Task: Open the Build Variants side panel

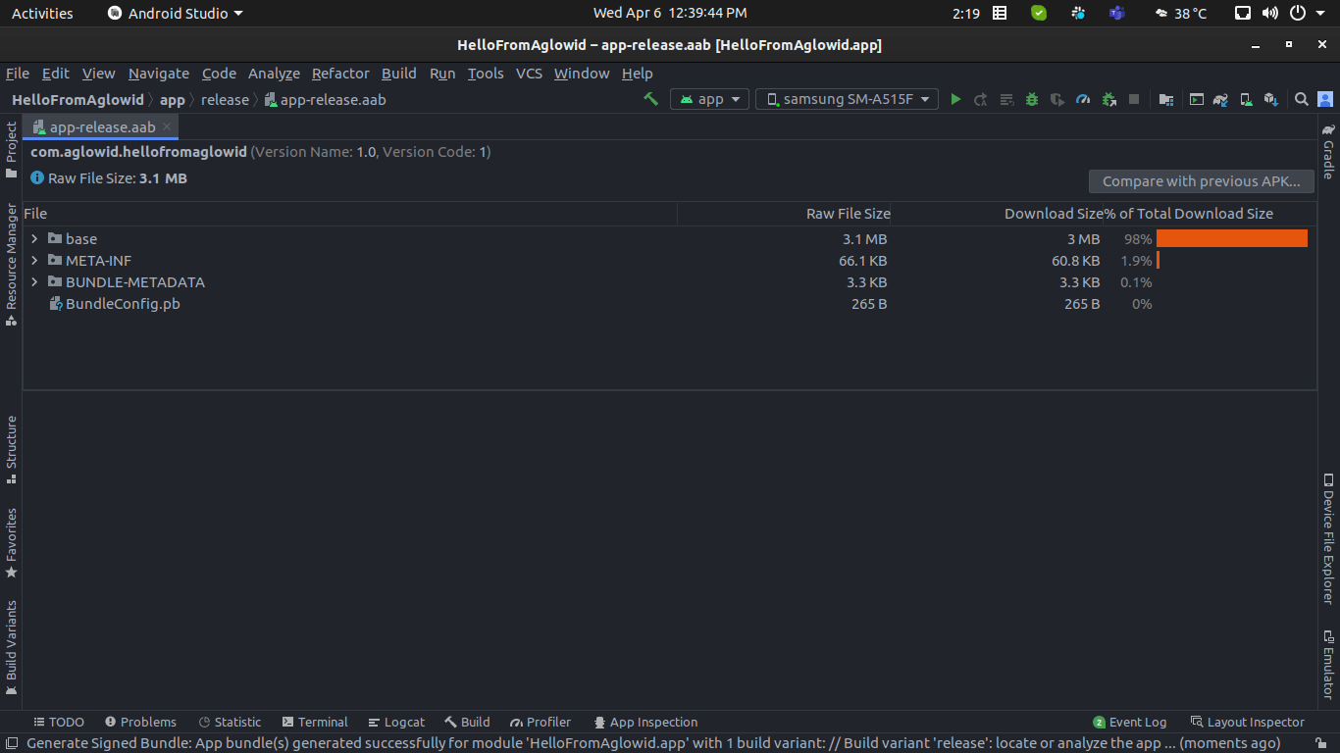Action: [11, 648]
